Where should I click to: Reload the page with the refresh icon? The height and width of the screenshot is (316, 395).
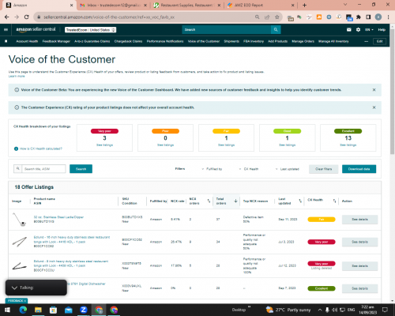click(x=26, y=17)
